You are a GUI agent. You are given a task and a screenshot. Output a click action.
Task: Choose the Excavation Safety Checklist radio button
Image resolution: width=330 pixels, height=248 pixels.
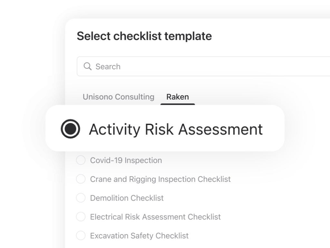[x=81, y=236]
